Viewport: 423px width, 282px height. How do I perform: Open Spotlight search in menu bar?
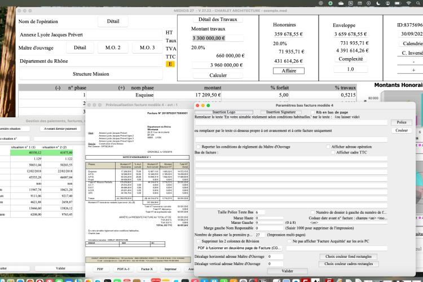[x=419, y=3]
